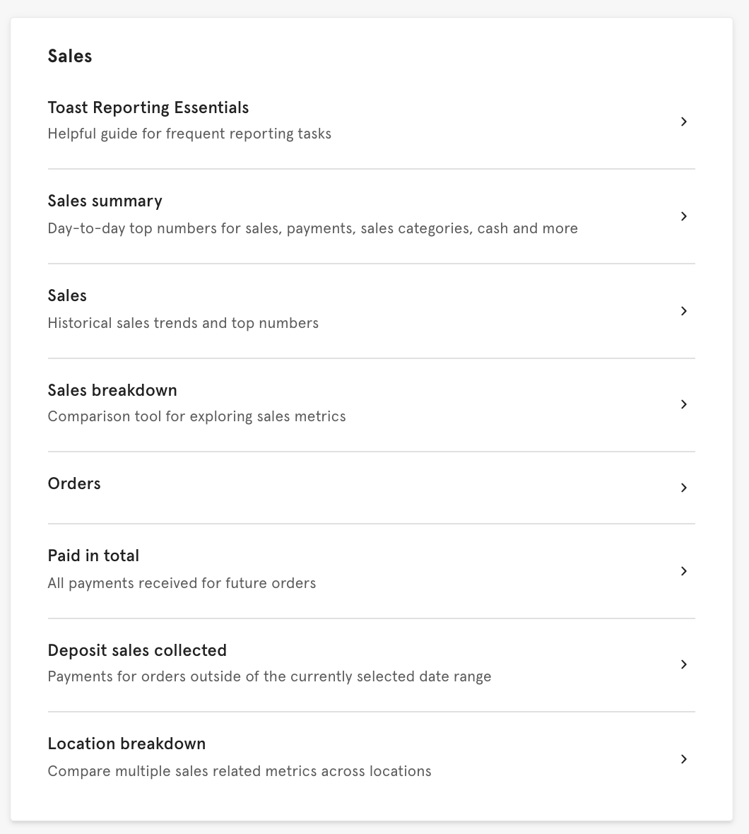Viewport: 749px width, 834px height.
Task: Click the Compare multiple sales metrics description
Action: [239, 771]
